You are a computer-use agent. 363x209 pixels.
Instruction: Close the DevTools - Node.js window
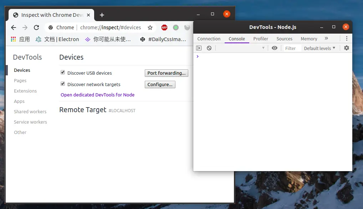coord(346,27)
